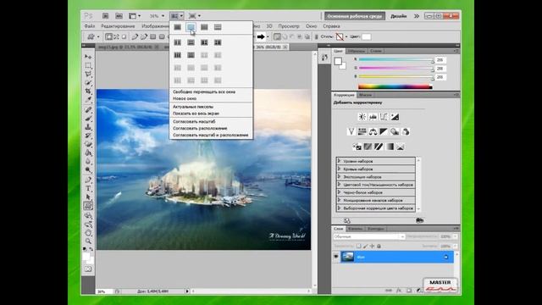
Task: Select the Zoom tool in the toolbox
Action: [88, 241]
